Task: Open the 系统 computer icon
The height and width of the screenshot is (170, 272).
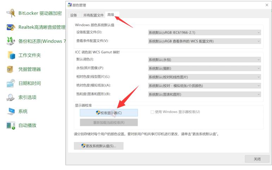Action: tap(11, 112)
